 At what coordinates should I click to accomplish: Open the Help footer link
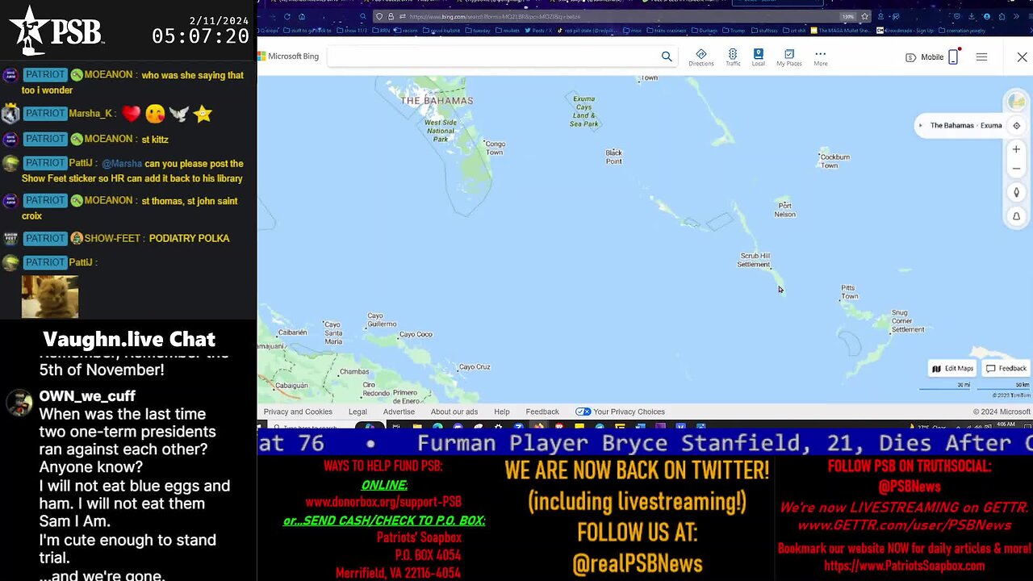[502, 412]
